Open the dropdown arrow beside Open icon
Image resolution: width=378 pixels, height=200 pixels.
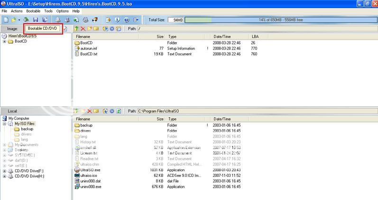19,20
